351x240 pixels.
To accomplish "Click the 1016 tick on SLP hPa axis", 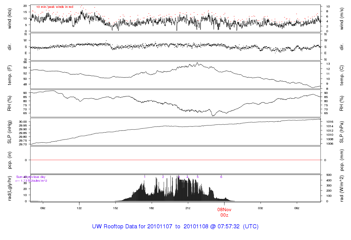I will coord(330,122).
